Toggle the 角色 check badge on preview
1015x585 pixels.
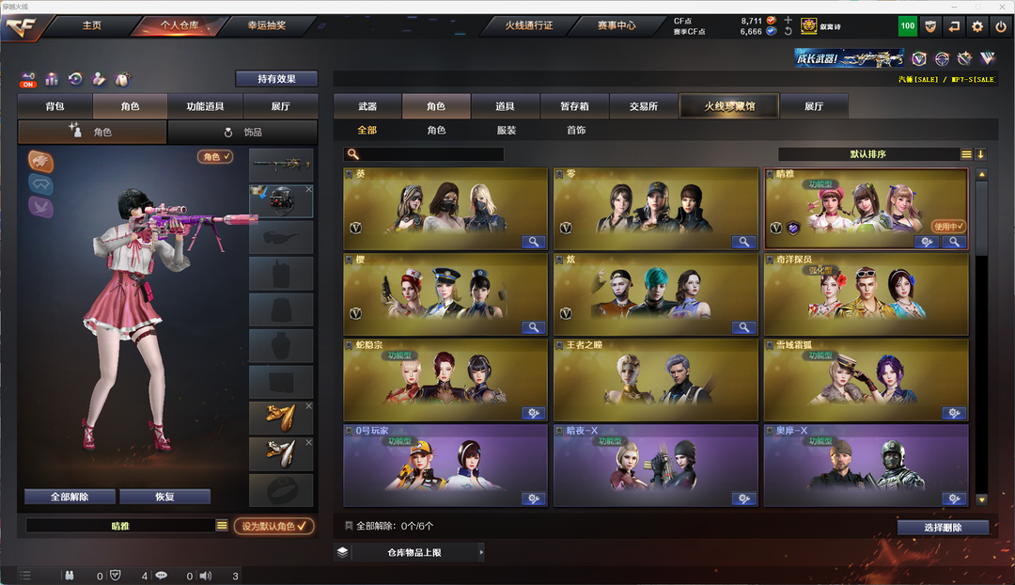[215, 157]
